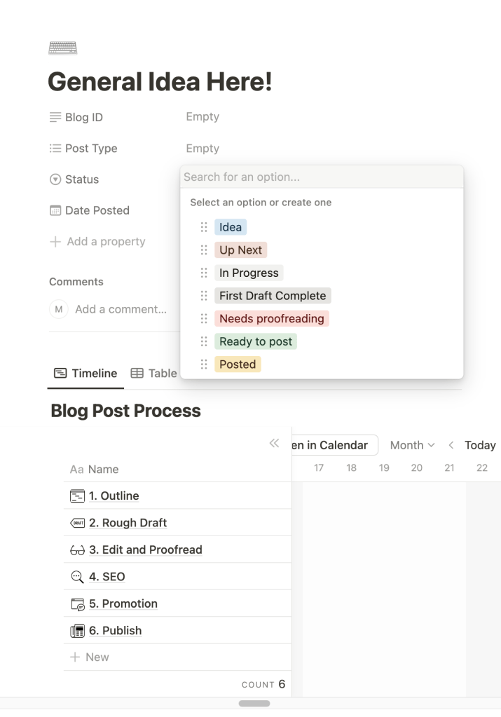This screenshot has width=501, height=717.
Task: Switch to the Timeline tab
Action: (86, 374)
